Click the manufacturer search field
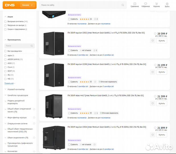The width and height of the screenshot is (176, 154). click(19, 46)
